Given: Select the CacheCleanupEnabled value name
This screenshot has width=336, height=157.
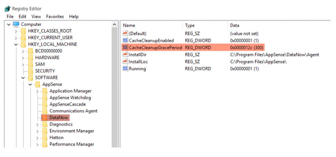Looking at the screenshot, I should tap(151, 41).
